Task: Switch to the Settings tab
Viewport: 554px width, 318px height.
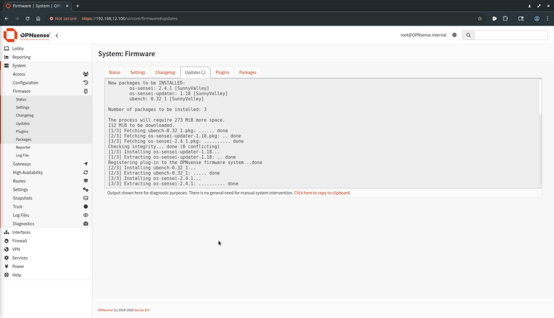Action: coord(138,73)
